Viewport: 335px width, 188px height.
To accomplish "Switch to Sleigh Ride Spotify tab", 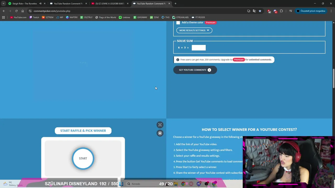I will click(x=25, y=4).
